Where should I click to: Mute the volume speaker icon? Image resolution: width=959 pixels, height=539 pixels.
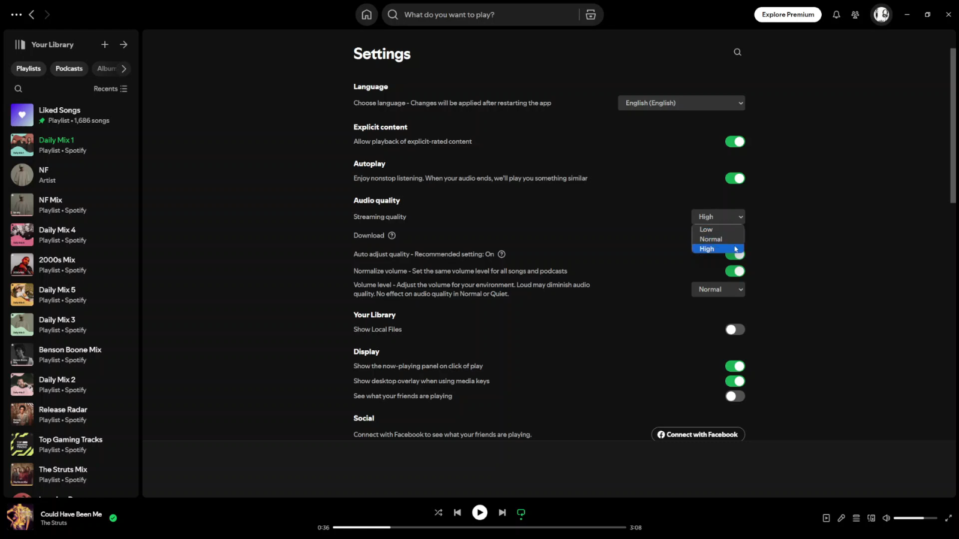pyautogui.click(x=886, y=518)
